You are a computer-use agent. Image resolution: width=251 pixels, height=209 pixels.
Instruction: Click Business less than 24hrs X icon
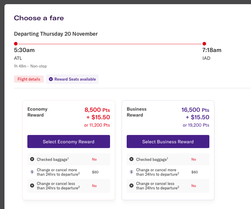pyautogui.click(x=131, y=186)
